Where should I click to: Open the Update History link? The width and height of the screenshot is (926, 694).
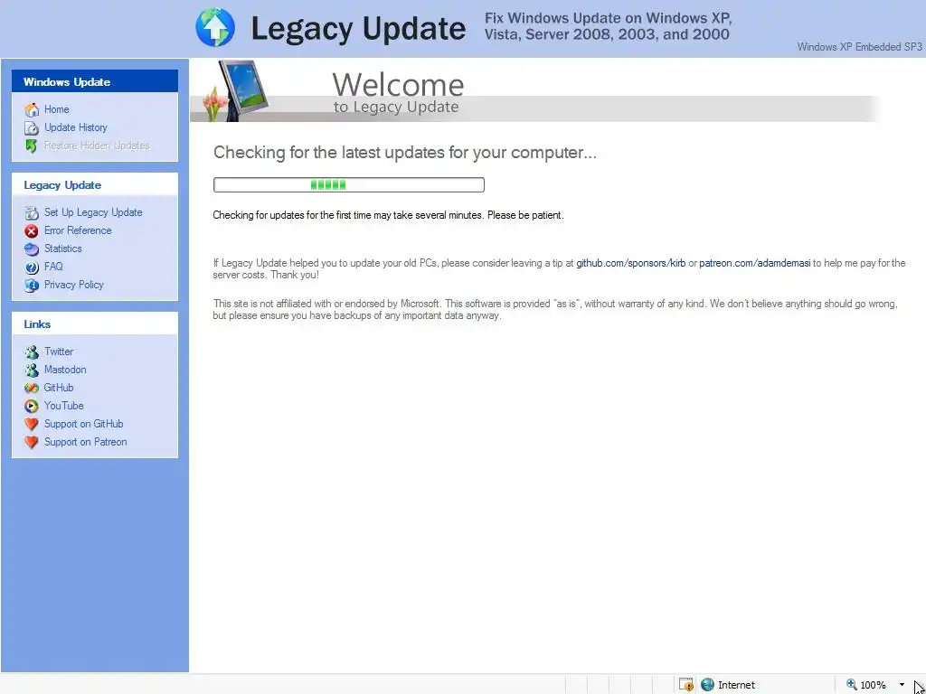click(76, 127)
